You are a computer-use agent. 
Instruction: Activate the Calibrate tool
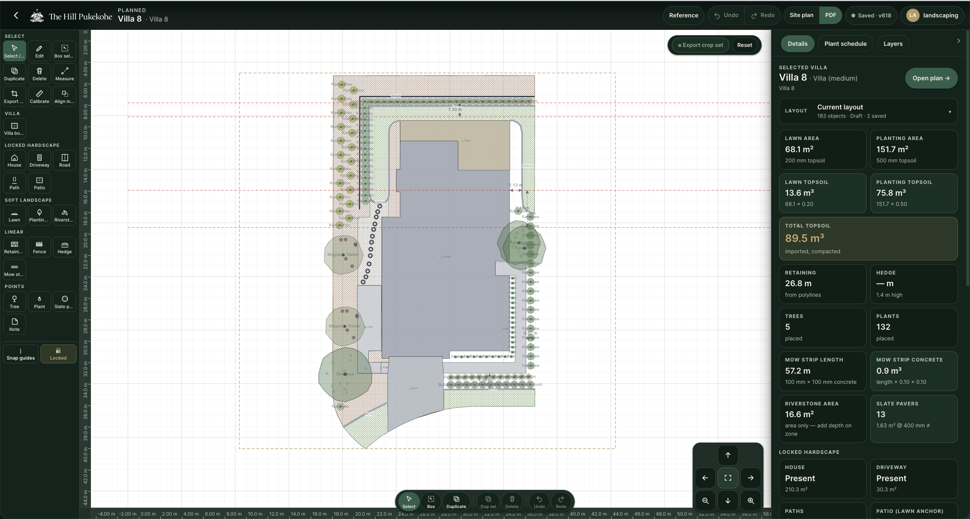tap(39, 96)
